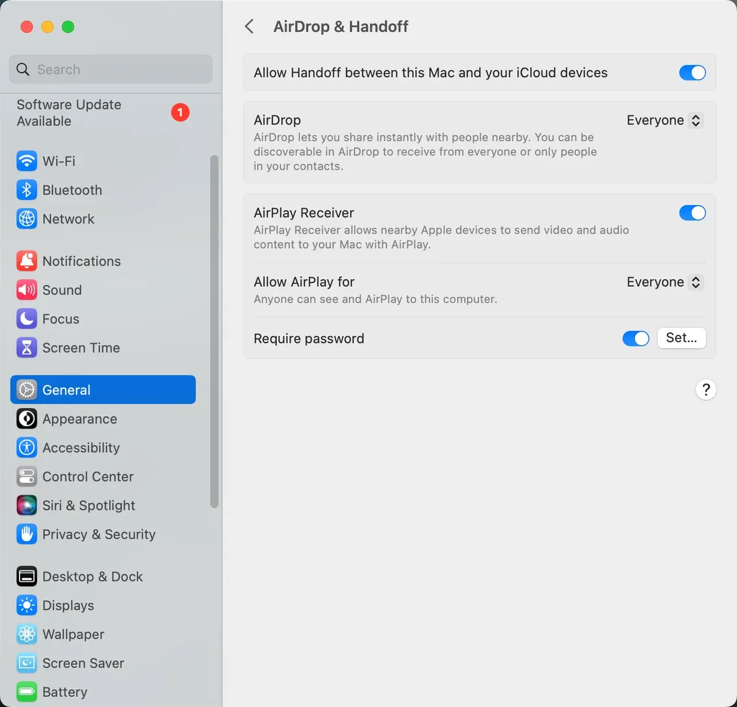Click the AirDrop heading text
This screenshot has width=737, height=707.
click(278, 120)
